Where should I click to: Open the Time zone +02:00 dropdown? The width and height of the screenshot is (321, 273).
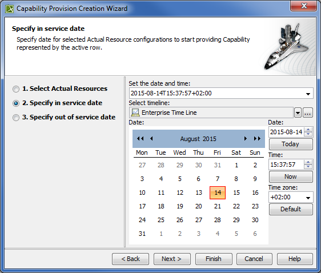(x=308, y=198)
